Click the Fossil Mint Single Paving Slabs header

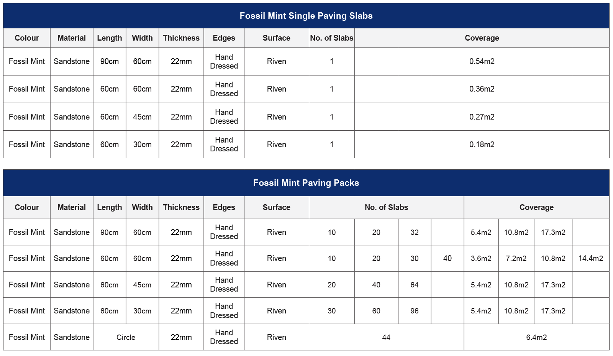(x=306, y=16)
